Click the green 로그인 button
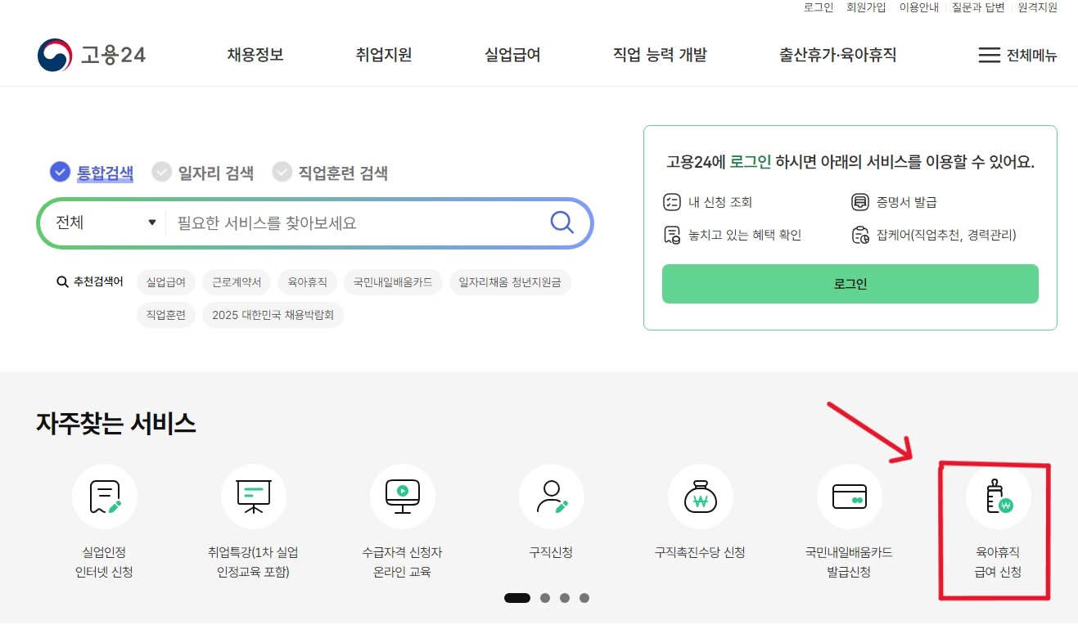This screenshot has width=1078, height=625. [850, 283]
